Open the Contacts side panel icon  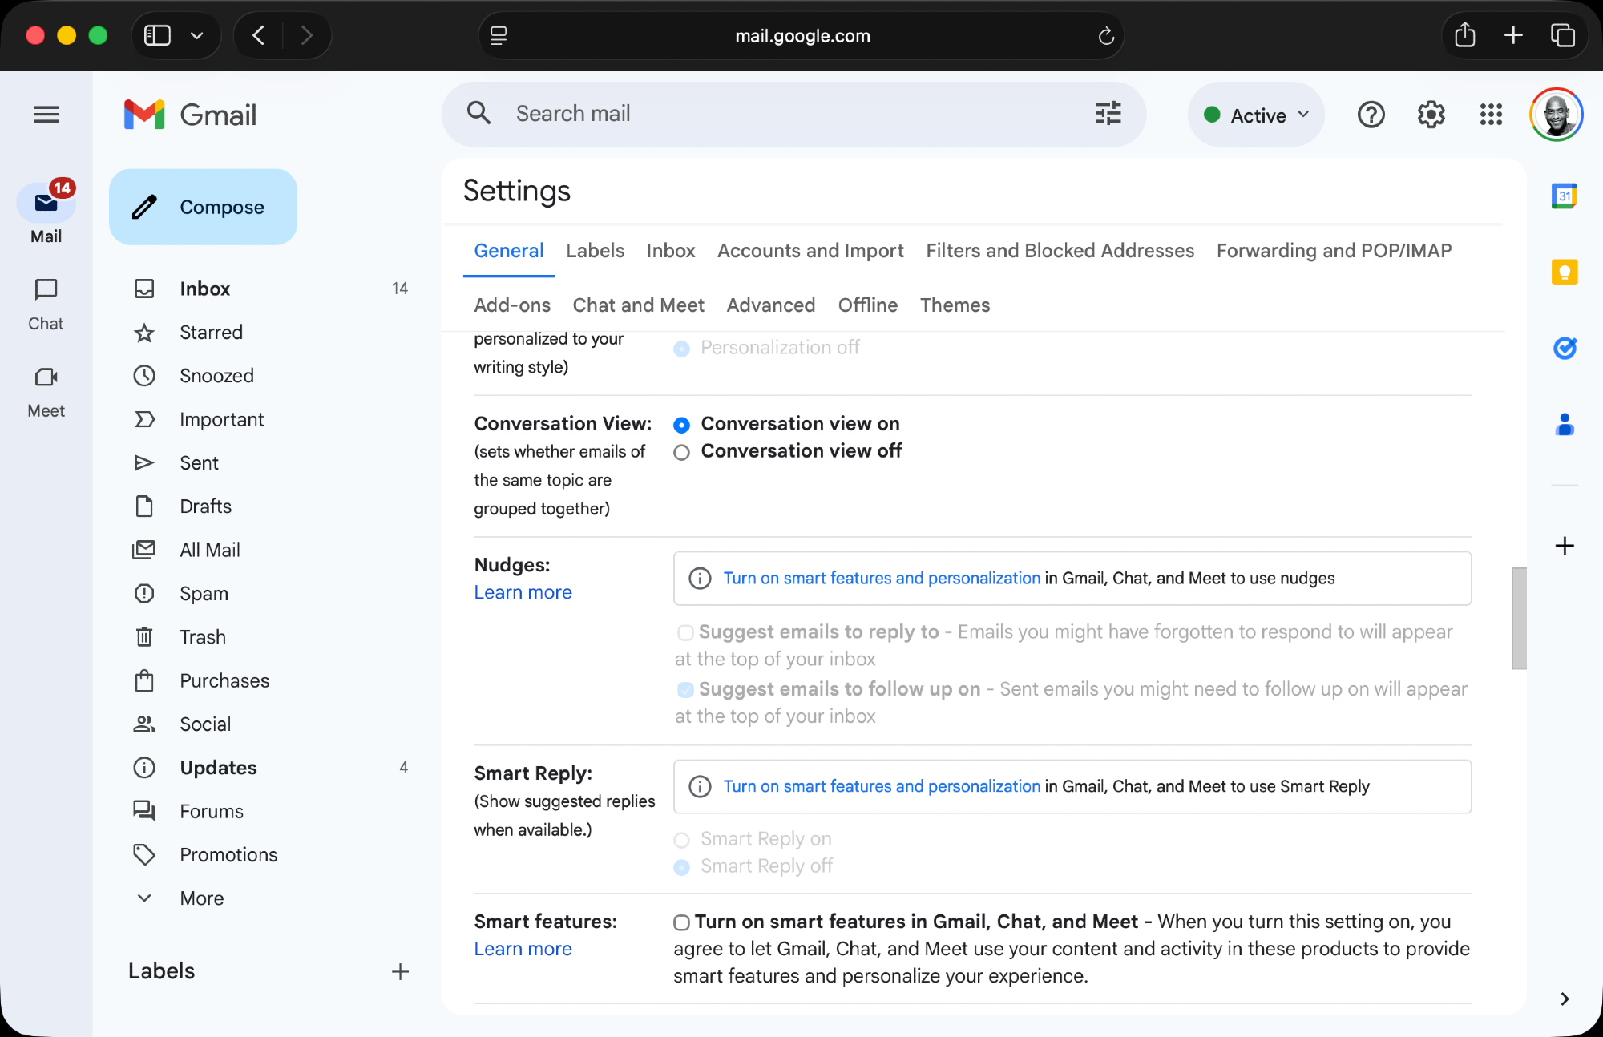pos(1564,425)
